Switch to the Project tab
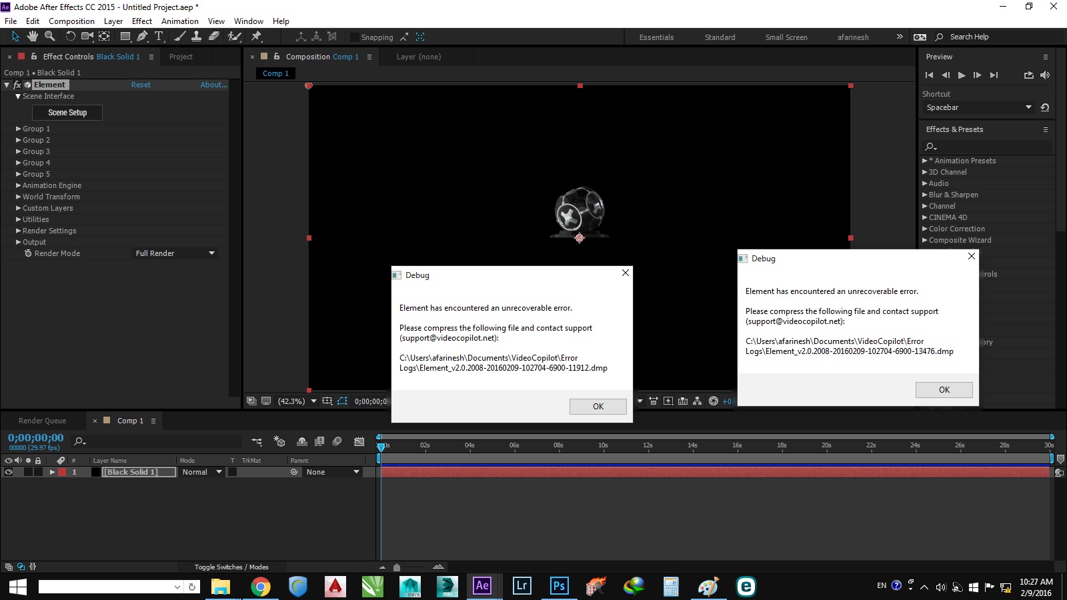Image resolution: width=1067 pixels, height=600 pixels. 181,57
